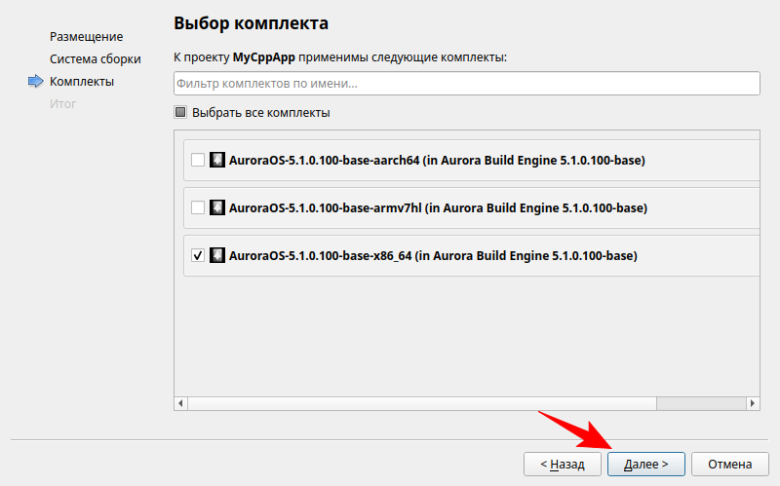The image size is (780, 486).
Task: Select the Размещение step in sidebar
Action: coord(87,37)
